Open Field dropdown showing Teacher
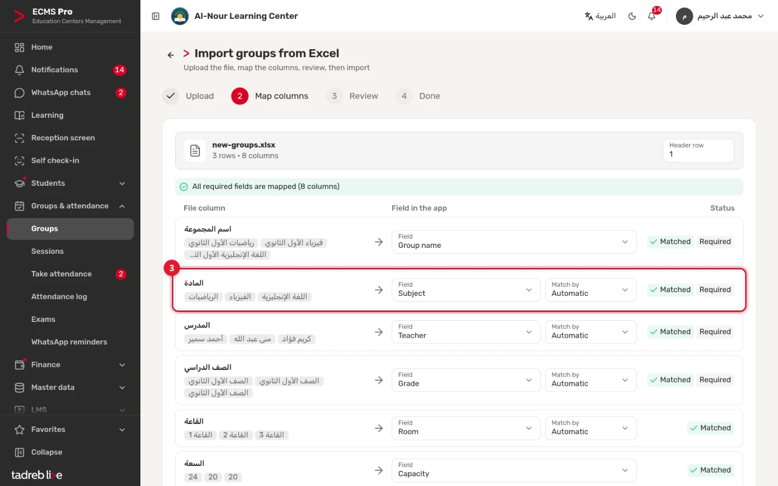Viewport: 778px width, 486px height. pyautogui.click(x=466, y=332)
